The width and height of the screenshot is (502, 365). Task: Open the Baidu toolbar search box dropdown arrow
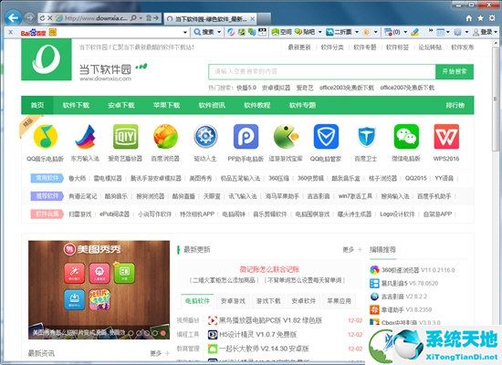pos(184,32)
